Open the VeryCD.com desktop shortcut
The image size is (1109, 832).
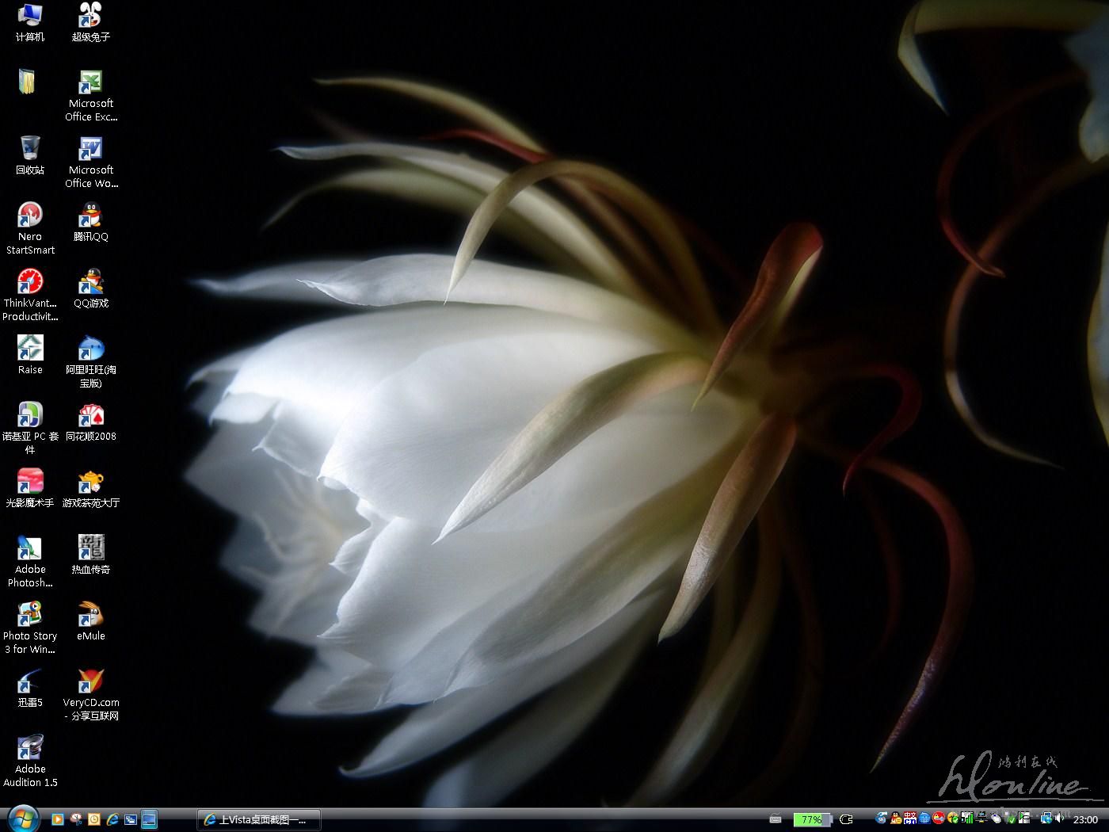[90, 682]
